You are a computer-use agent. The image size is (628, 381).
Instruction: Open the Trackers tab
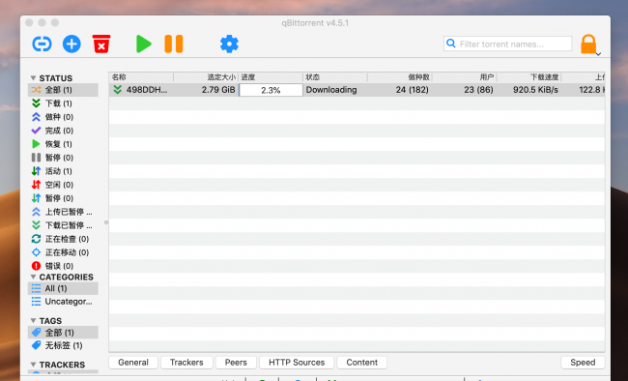pyautogui.click(x=186, y=363)
